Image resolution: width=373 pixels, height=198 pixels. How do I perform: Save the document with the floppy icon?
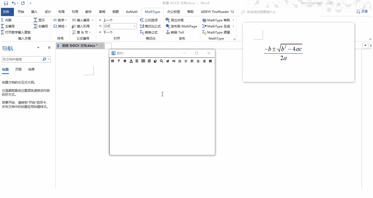[6, 3]
